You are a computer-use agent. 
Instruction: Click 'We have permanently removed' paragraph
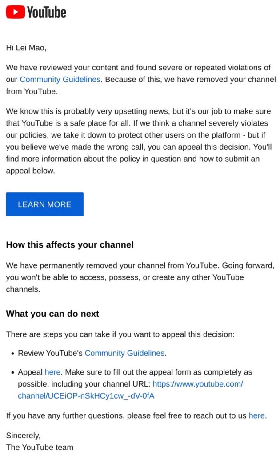140,277
